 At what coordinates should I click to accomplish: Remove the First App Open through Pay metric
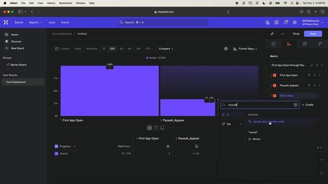(317, 65)
